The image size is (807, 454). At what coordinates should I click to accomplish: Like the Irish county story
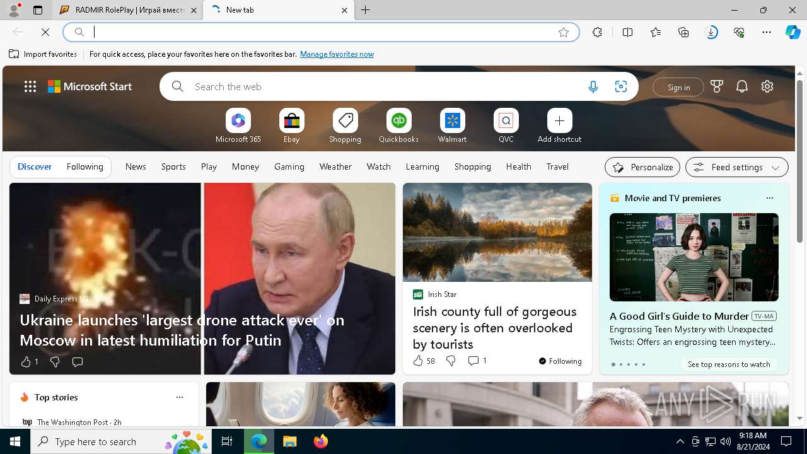(x=418, y=361)
